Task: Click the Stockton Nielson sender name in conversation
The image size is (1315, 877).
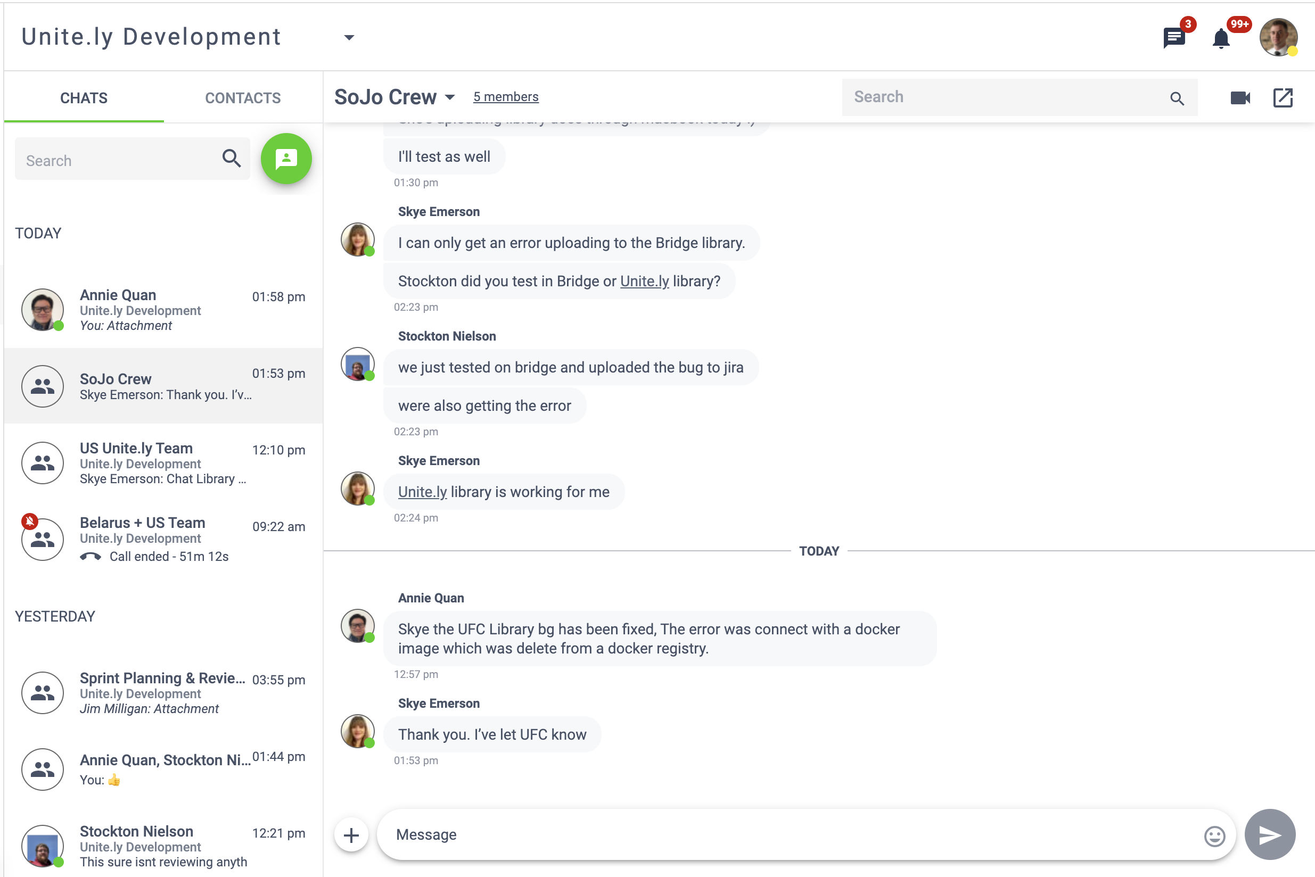Action: coord(447,336)
